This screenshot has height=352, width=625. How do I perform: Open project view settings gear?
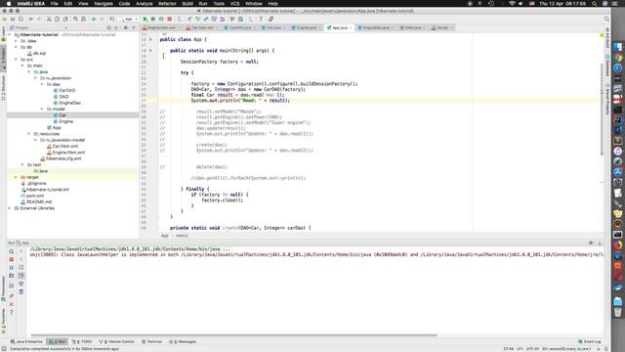(125, 27)
